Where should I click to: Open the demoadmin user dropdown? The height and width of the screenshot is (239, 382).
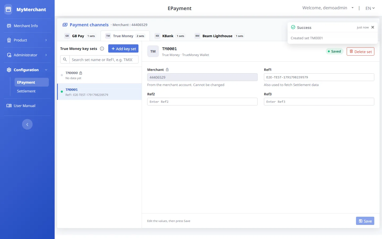click(328, 8)
